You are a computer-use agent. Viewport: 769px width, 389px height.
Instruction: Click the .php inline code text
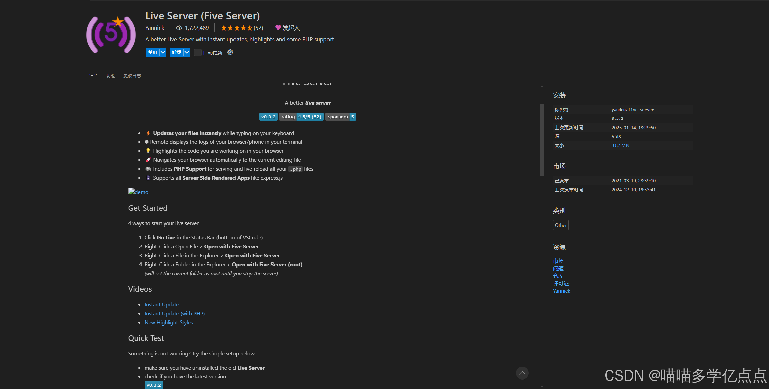point(296,169)
